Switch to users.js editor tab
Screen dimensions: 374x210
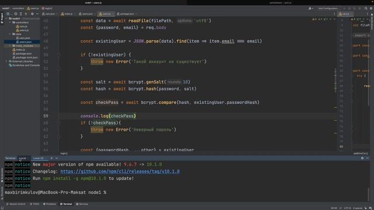pyautogui.click(x=106, y=14)
